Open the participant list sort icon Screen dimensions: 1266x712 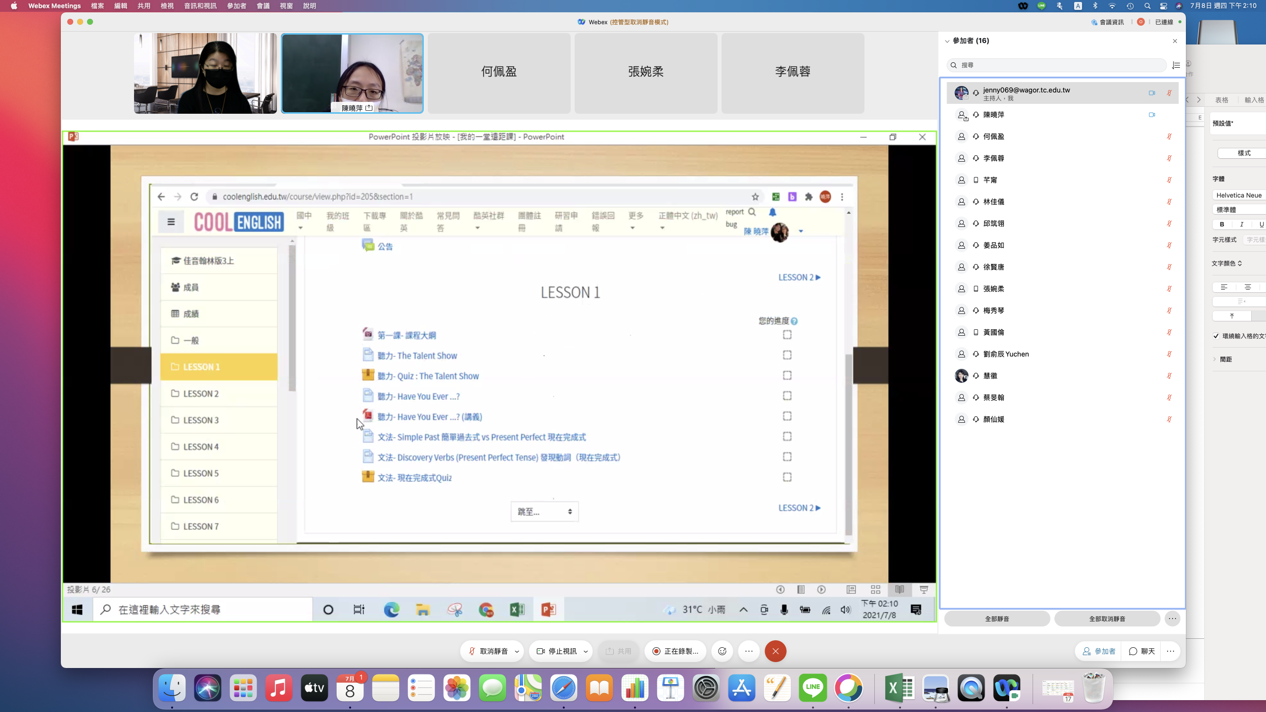[x=1176, y=65]
